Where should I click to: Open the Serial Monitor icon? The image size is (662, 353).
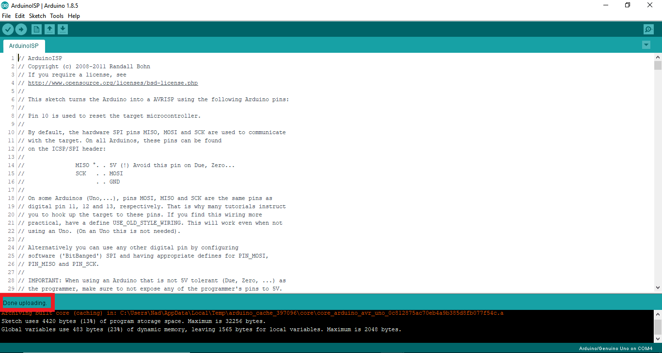pos(648,30)
